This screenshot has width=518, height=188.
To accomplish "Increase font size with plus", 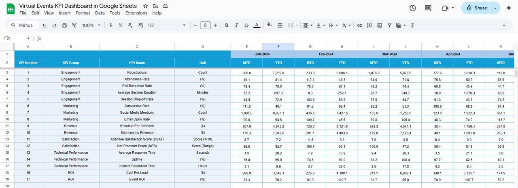I will point(215,25).
